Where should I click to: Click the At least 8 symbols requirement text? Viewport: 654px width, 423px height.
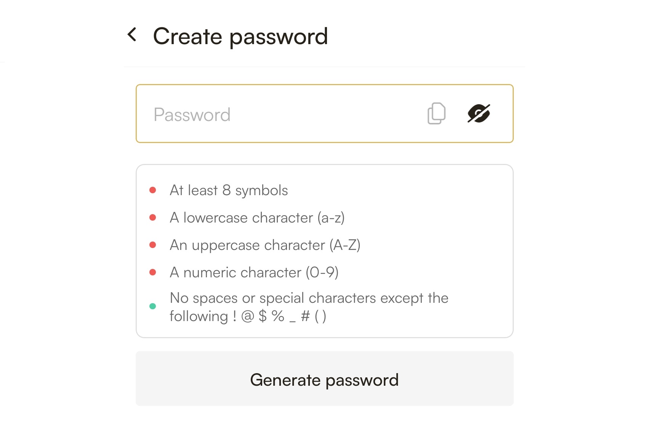click(229, 190)
